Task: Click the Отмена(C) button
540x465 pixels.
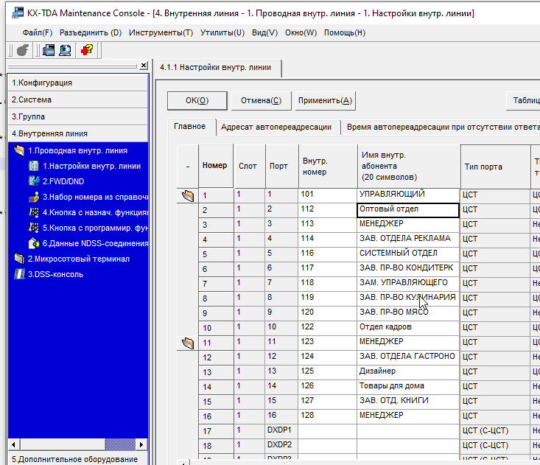Action: click(x=261, y=100)
